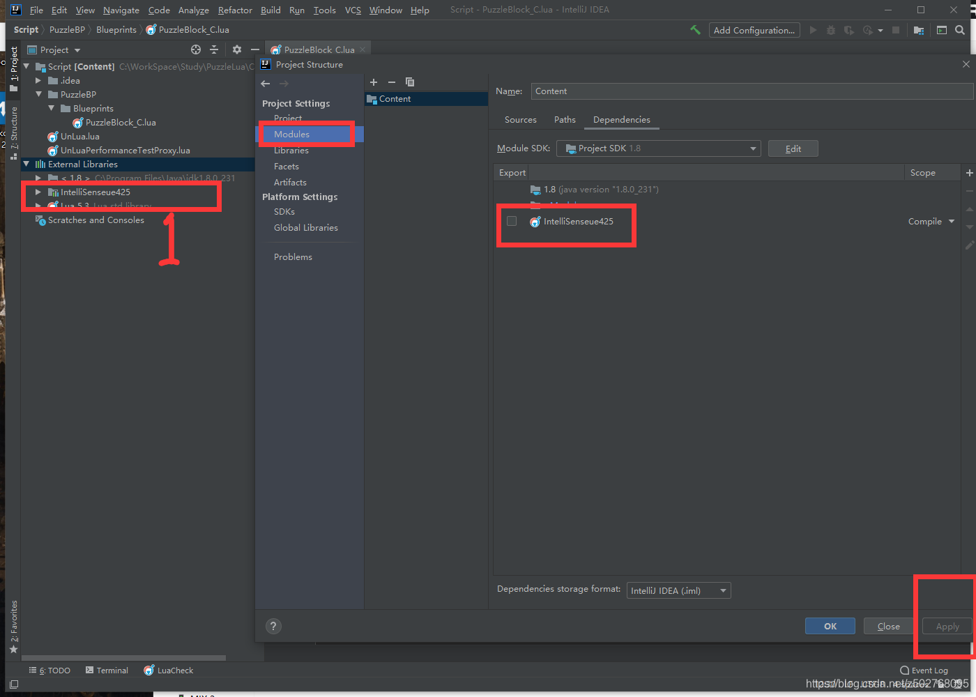Open the Terminal tool window
Image resolution: width=976 pixels, height=697 pixels.
tap(107, 671)
